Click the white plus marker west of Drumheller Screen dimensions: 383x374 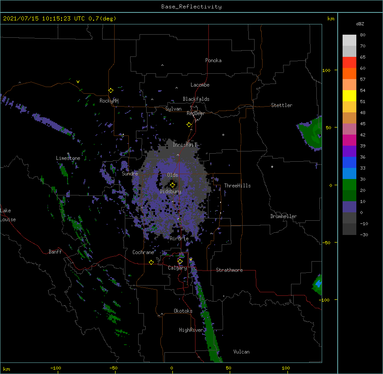tap(272, 167)
